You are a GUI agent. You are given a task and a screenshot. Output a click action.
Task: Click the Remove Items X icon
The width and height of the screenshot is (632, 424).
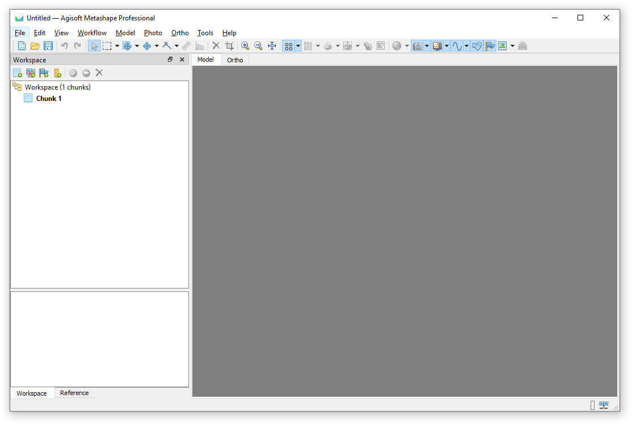coord(99,73)
